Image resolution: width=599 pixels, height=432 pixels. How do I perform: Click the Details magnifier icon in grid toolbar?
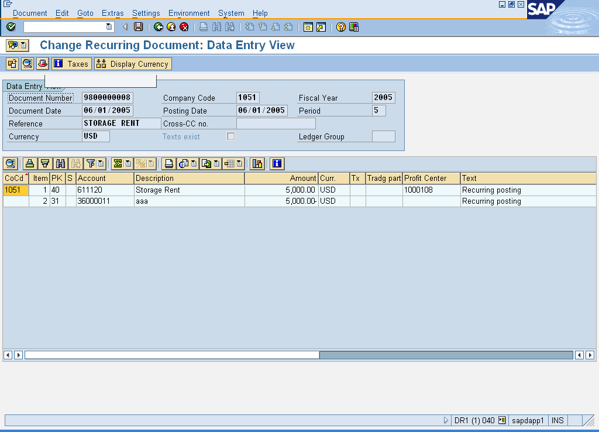11,164
